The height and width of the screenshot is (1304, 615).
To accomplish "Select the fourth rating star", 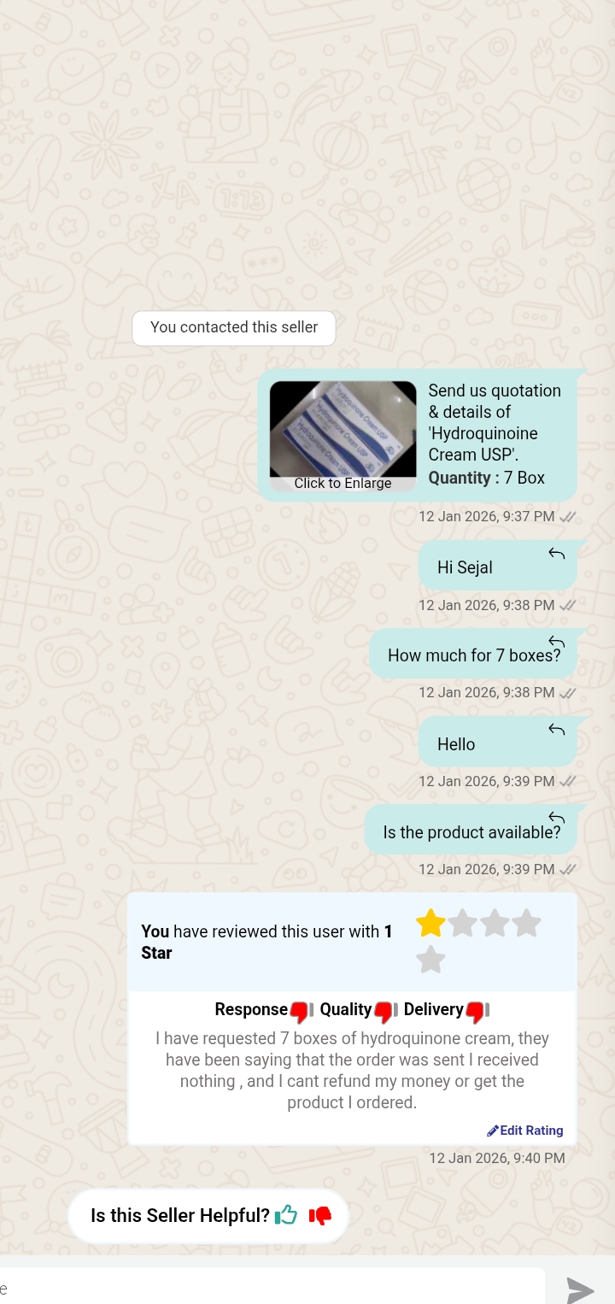I will click(526, 923).
